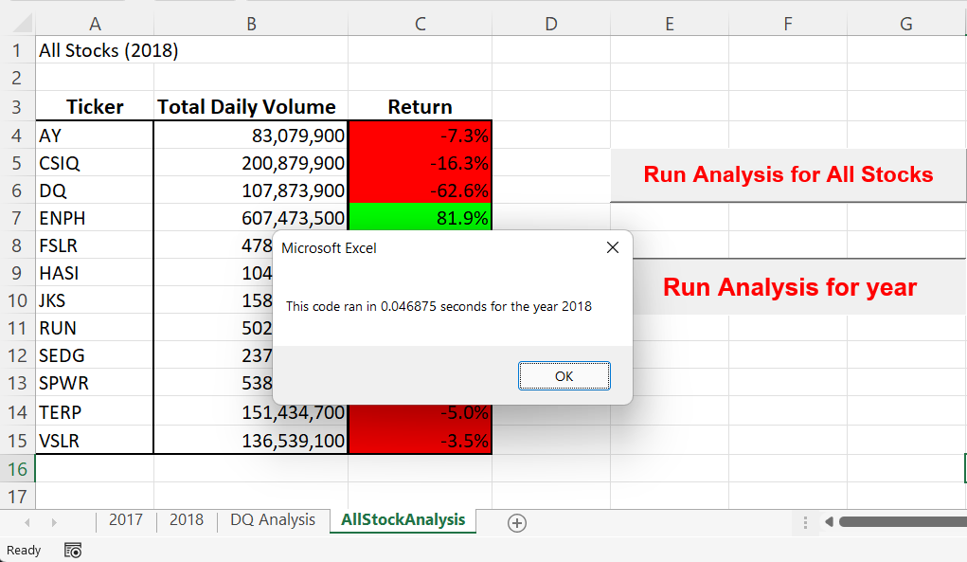Select ticker cell 'DQ'
Screen dimensions: 967x562
coord(95,190)
